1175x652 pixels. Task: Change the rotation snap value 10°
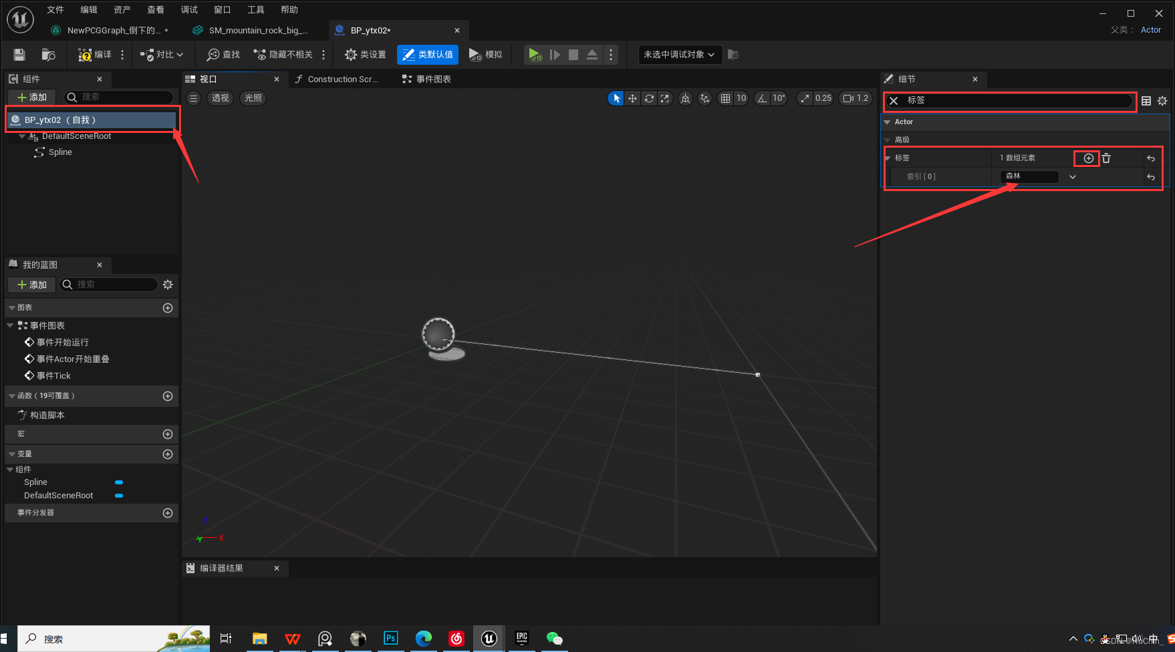(x=779, y=98)
